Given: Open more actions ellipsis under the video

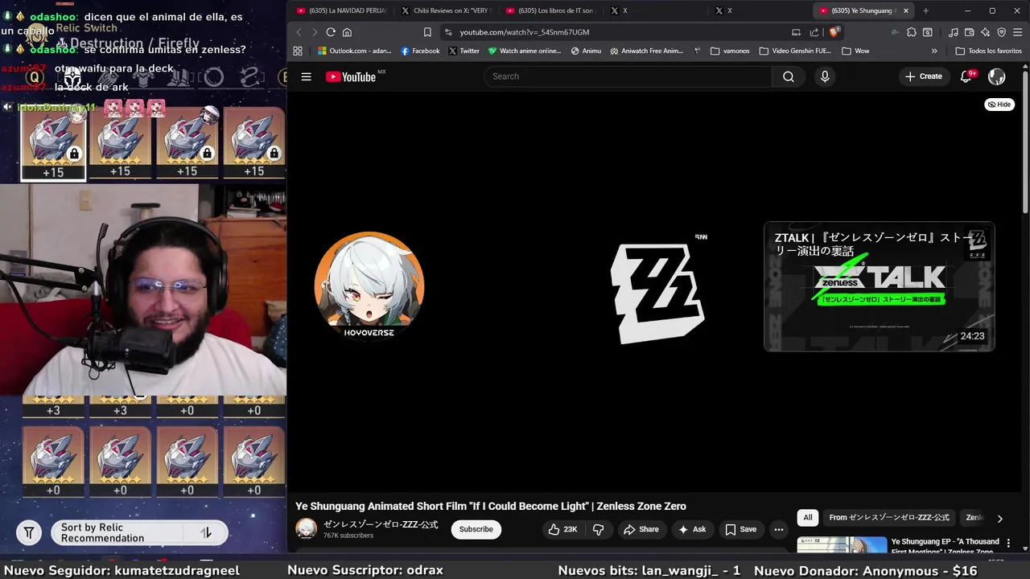Looking at the screenshot, I should pos(778,529).
